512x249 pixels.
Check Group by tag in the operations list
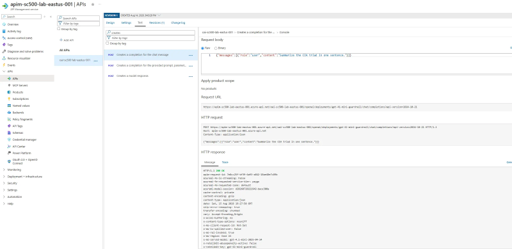(x=107, y=43)
